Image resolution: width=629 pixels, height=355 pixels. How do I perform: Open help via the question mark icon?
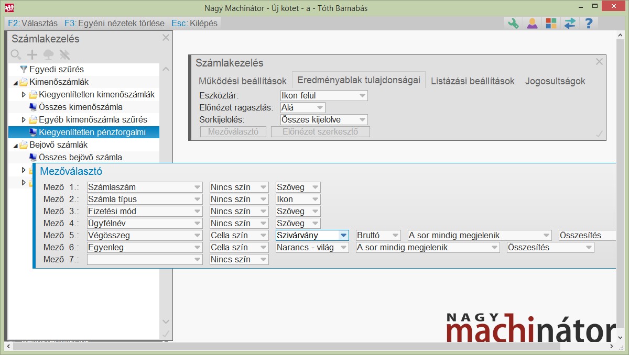(x=589, y=23)
